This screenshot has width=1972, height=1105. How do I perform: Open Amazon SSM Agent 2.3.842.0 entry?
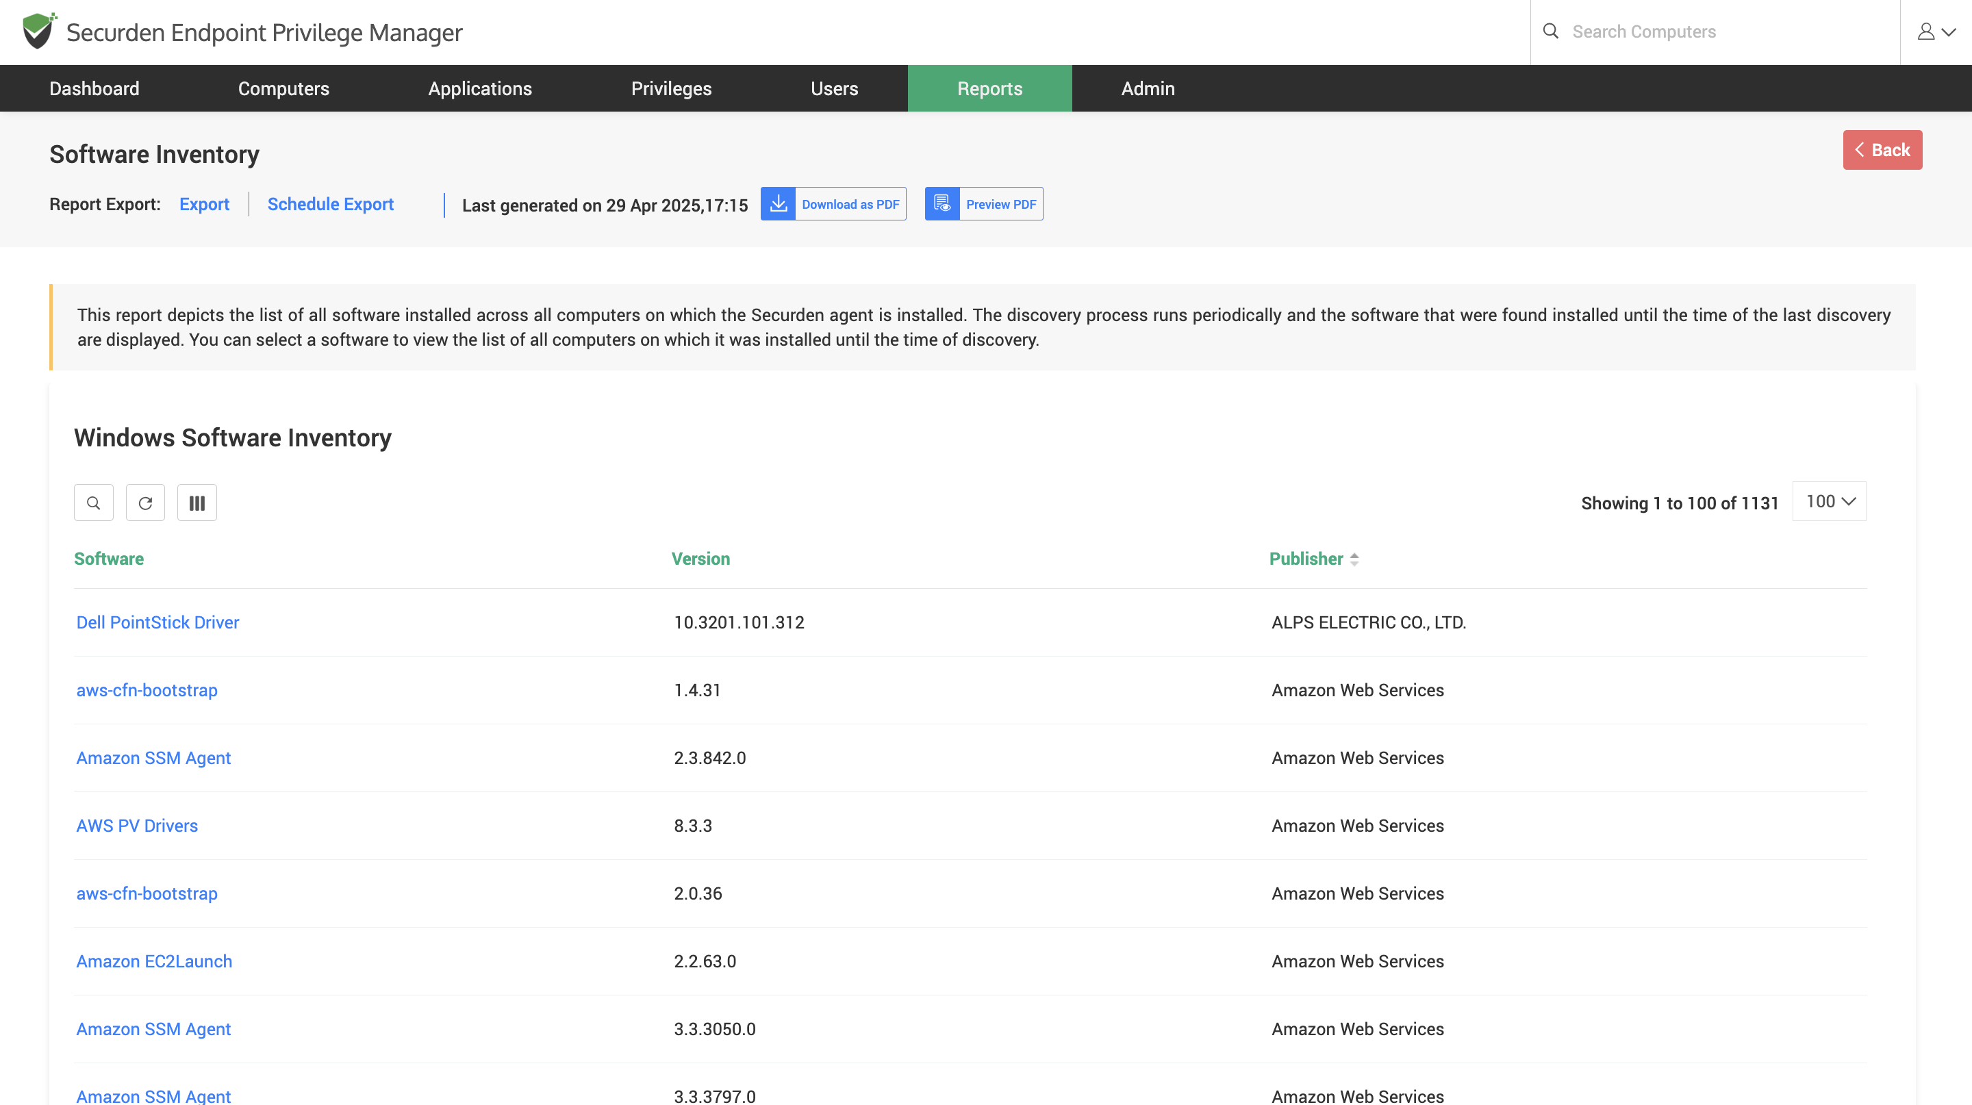tap(154, 758)
